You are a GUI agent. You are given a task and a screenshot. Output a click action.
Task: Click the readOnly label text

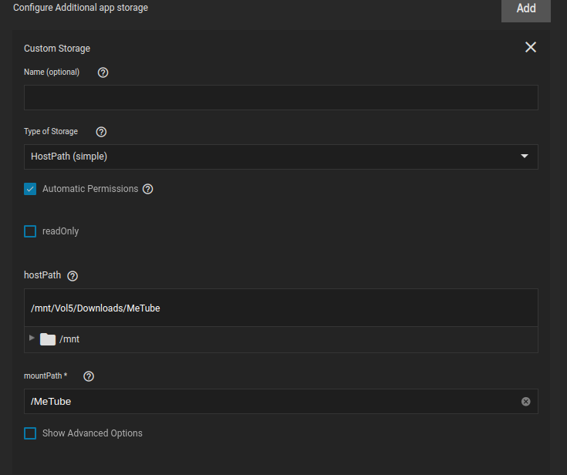[x=60, y=231]
